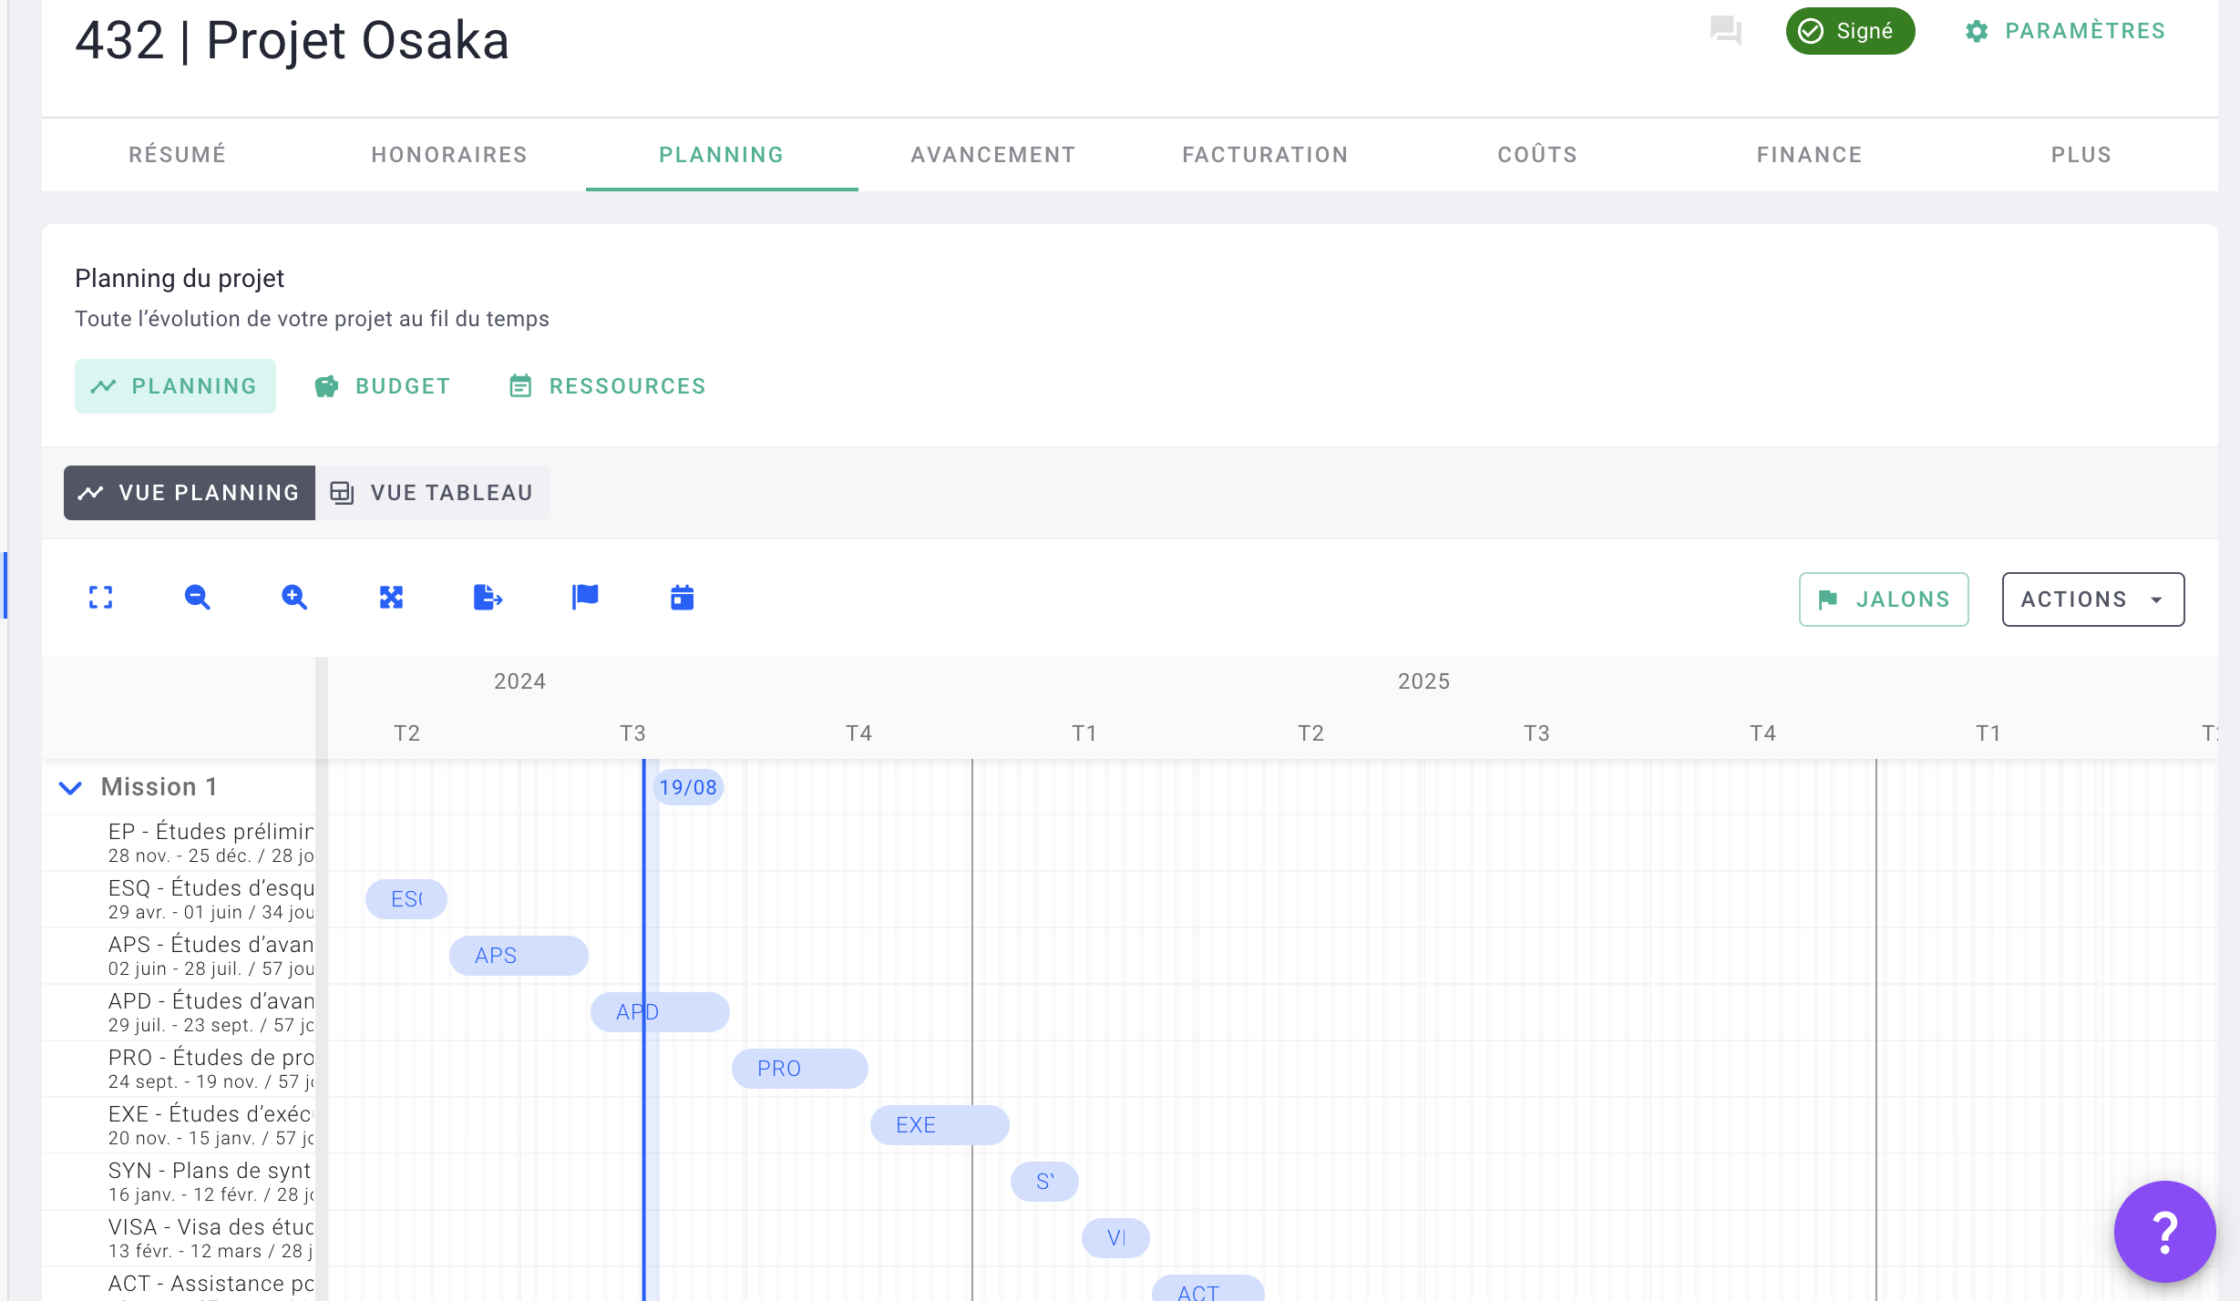Switch to Ressources sub-view
The image size is (2240, 1301).
click(x=608, y=386)
